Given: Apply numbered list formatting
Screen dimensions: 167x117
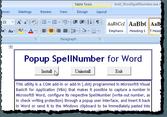Looking at the screenshot, I should tap(55, 22).
